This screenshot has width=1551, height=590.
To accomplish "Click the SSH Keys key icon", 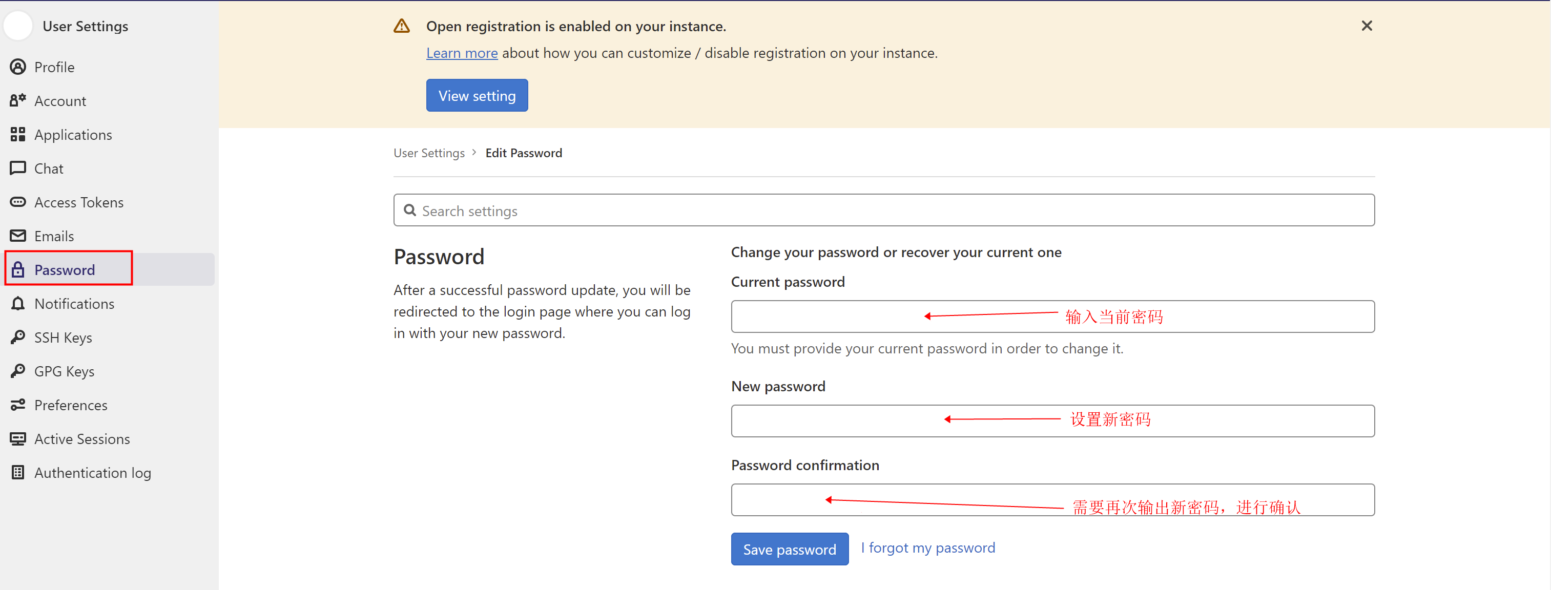I will (18, 337).
